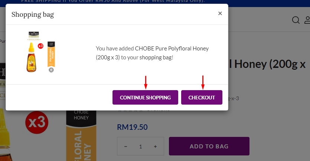Click the x3 badge in popup thumbnail

point(40,46)
